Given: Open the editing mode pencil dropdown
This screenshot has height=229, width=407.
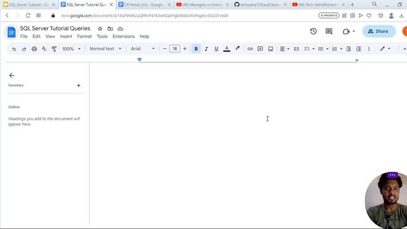Looking at the screenshot, I should pos(385,48).
